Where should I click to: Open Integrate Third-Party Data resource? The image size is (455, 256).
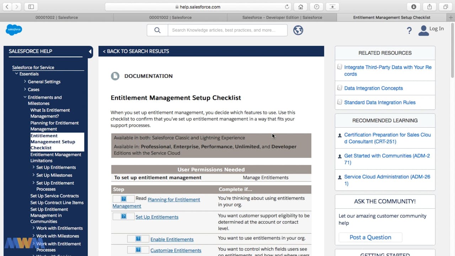tap(388, 70)
